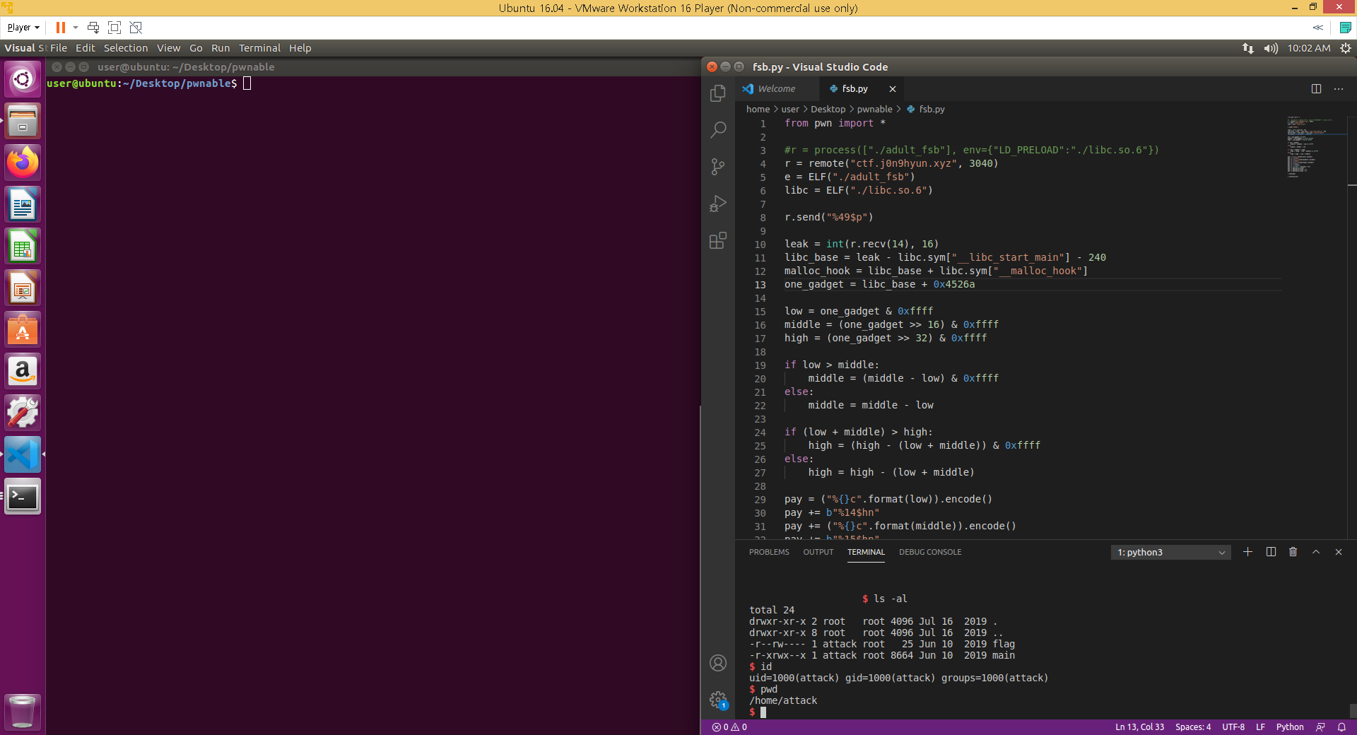Open editor More Actions ellipsis
The height and width of the screenshot is (735, 1357).
click(x=1339, y=88)
